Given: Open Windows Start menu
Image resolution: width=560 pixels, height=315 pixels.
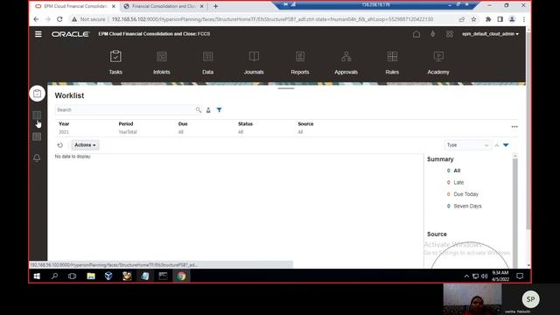Looking at the screenshot, I should 37,276.
